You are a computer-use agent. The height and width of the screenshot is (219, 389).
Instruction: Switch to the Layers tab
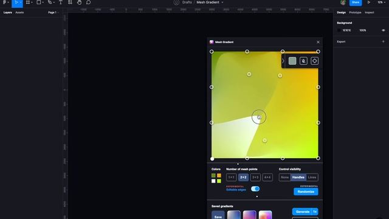[x=8, y=12]
